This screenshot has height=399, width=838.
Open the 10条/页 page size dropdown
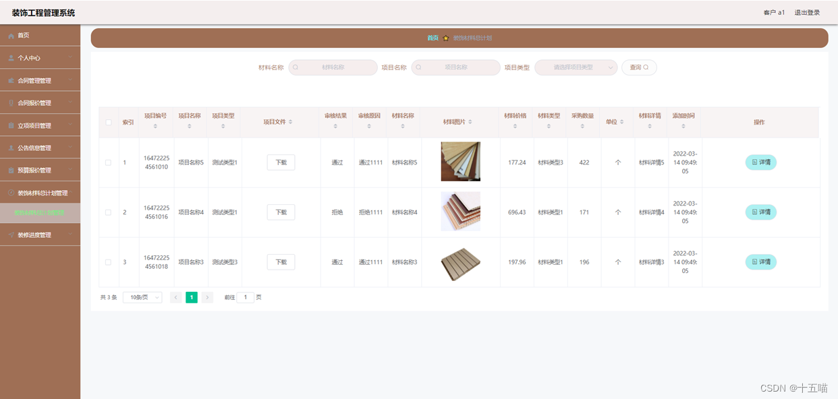[x=142, y=297]
